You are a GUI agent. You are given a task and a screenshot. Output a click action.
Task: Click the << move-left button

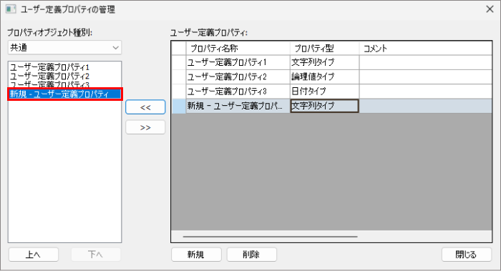[x=145, y=107]
